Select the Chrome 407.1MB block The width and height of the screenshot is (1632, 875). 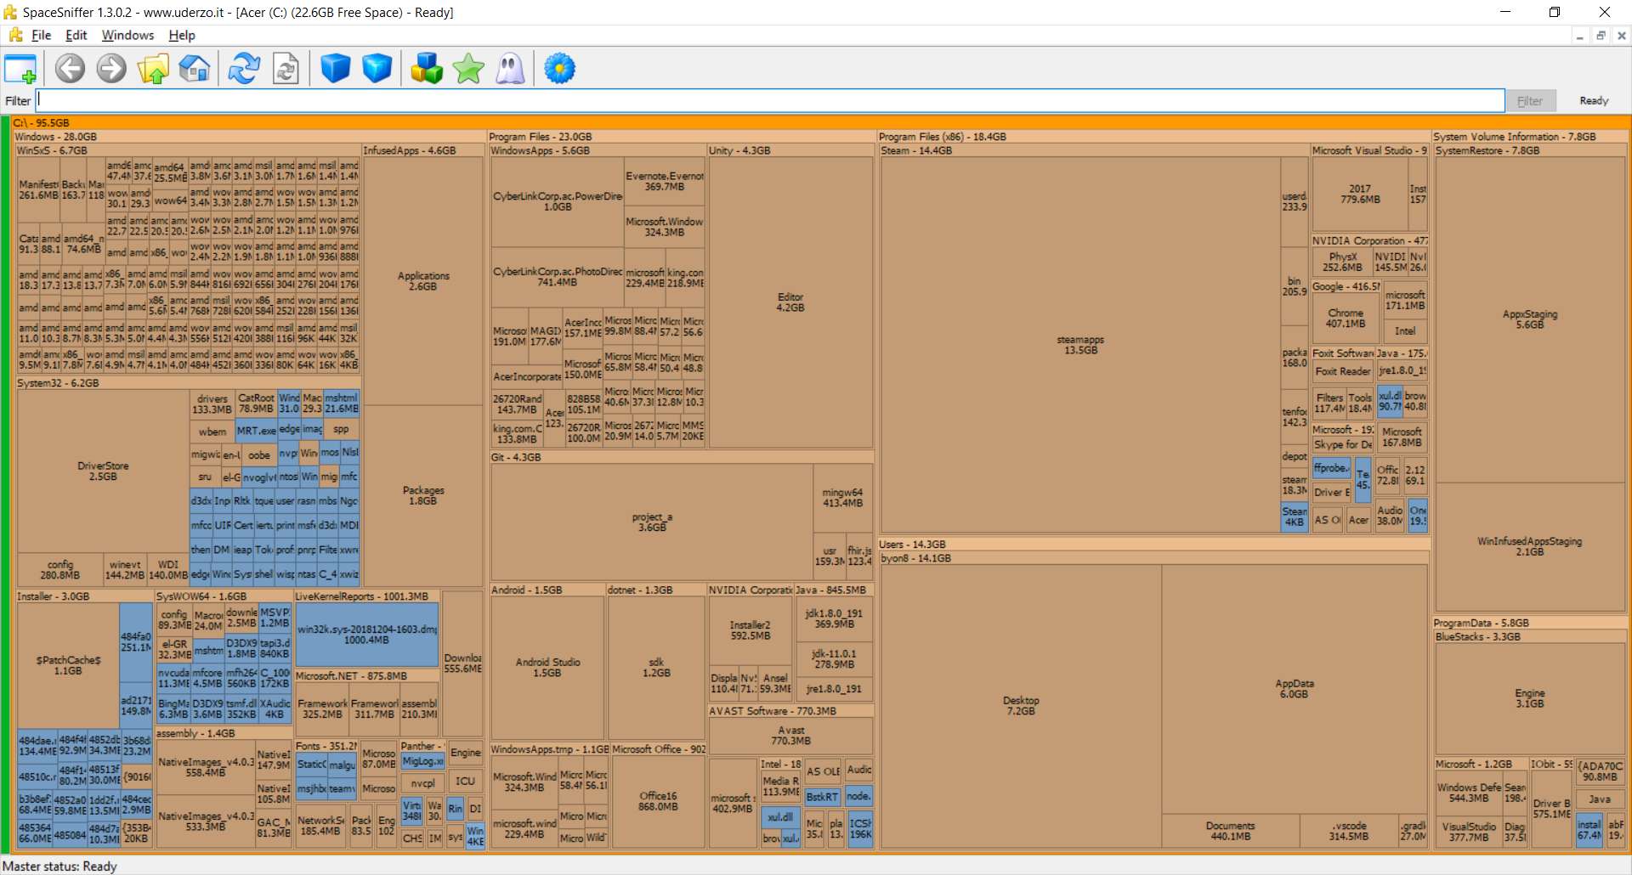coord(1346,319)
